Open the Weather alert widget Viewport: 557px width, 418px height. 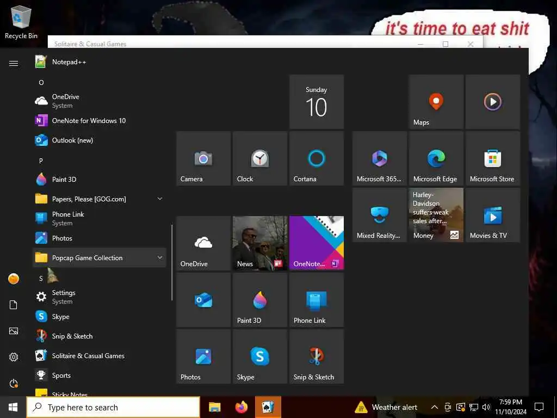[386, 407]
